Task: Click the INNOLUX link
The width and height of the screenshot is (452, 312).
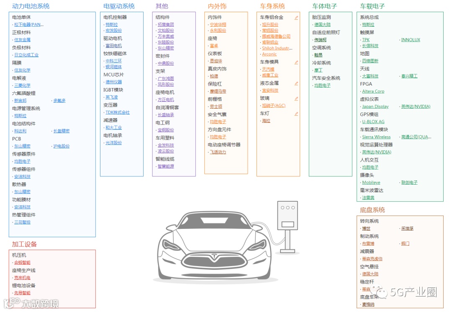Action: (411, 40)
